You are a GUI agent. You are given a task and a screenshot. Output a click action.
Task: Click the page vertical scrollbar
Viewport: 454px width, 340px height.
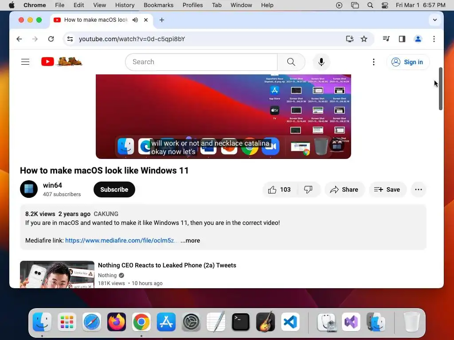440,89
